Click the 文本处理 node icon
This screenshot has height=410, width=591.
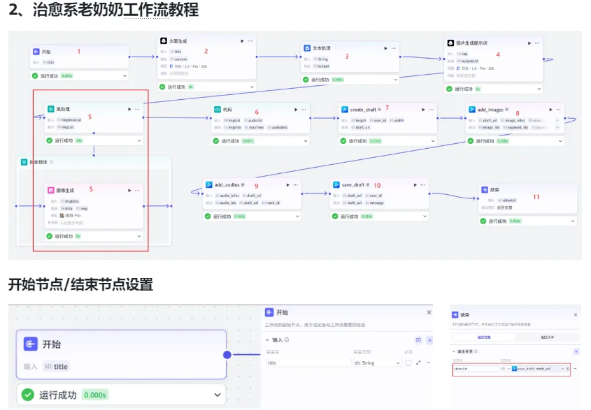click(x=307, y=48)
